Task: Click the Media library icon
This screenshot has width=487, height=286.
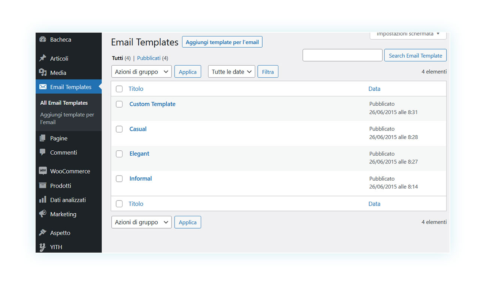Action: coord(43,72)
